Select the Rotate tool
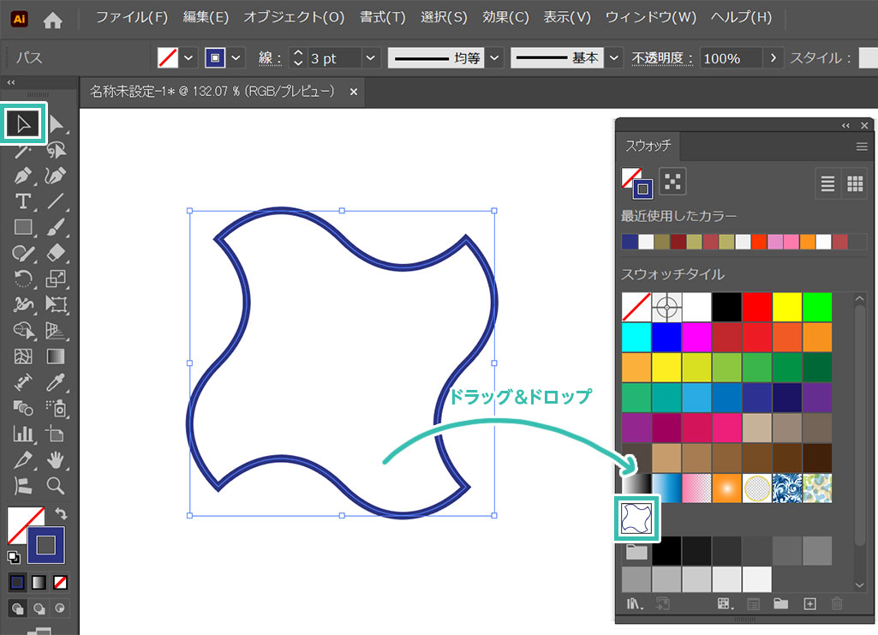The height and width of the screenshot is (635, 878). point(23,279)
